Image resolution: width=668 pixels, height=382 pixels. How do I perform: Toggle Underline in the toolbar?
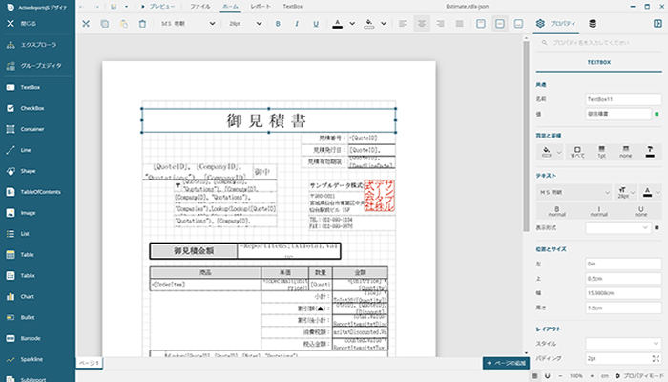316,24
